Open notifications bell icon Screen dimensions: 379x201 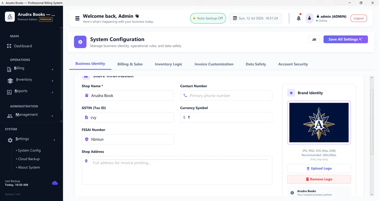[x=299, y=18]
